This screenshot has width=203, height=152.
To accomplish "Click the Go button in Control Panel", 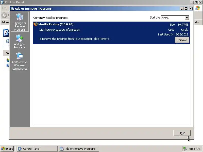I will [x=197, y=22].
